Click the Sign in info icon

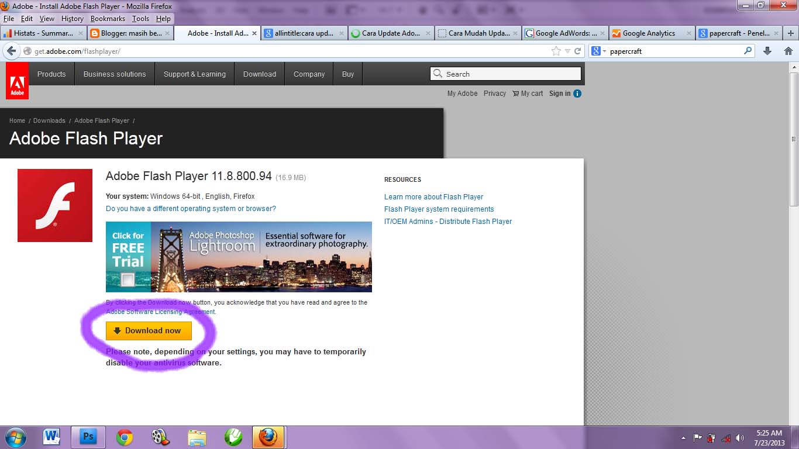577,94
